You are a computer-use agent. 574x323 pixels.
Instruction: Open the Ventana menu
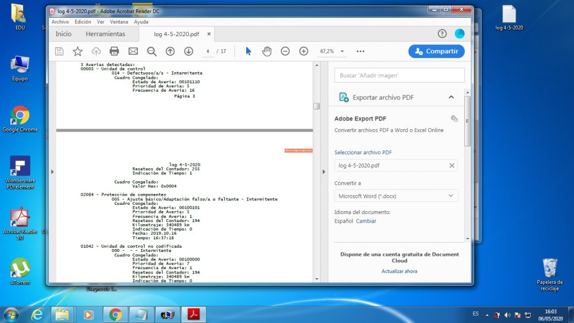[x=119, y=22]
